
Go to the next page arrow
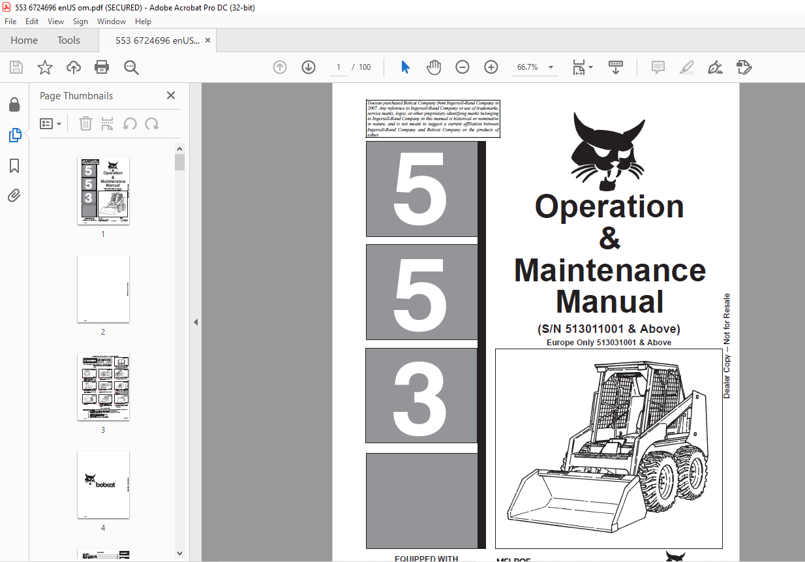(309, 67)
